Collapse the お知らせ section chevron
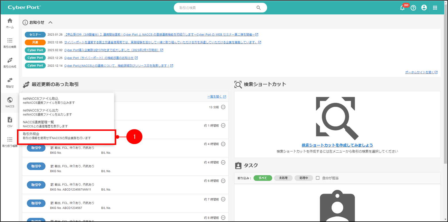This screenshot has height=222, width=448. click(x=50, y=22)
